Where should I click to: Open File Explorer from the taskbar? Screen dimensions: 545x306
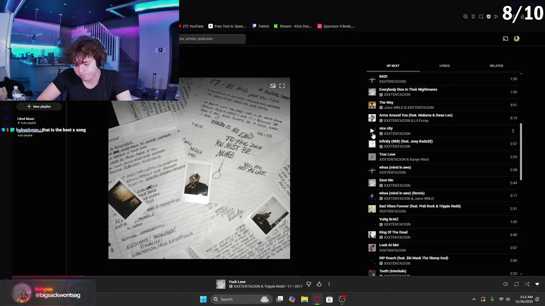pyautogui.click(x=304, y=299)
